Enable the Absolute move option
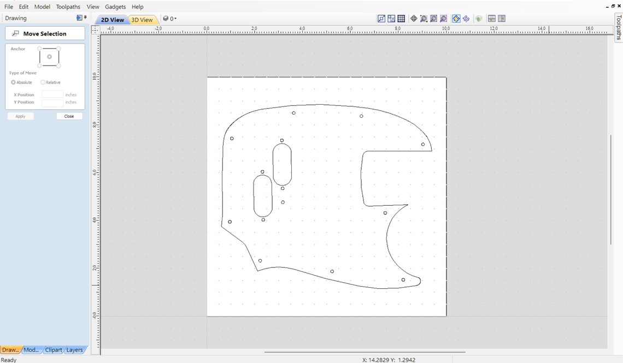The width and height of the screenshot is (623, 363). click(x=13, y=82)
